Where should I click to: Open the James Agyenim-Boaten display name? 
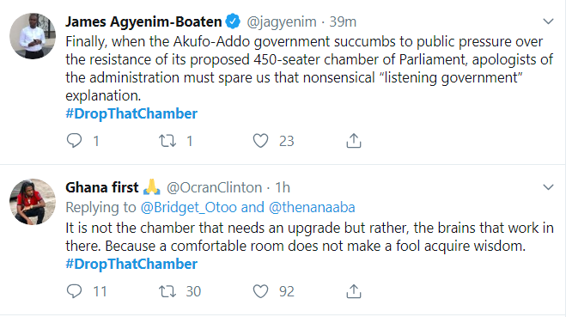click(143, 21)
